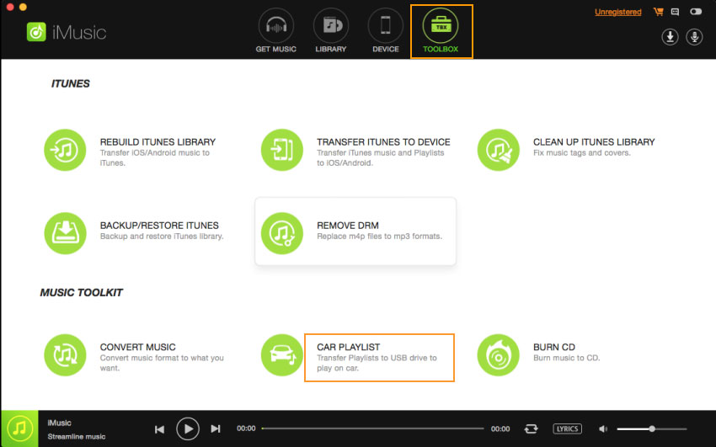Click the "Burn music to CD." text
The image size is (716, 447).
[567, 358]
